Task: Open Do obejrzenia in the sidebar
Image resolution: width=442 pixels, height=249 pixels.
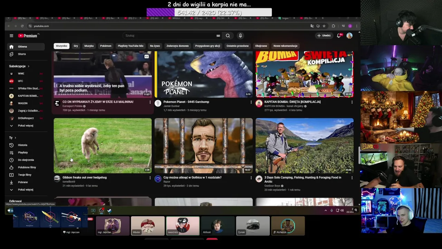Action: tap(26, 160)
